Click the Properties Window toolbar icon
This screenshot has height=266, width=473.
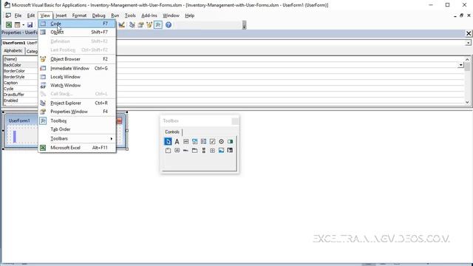[x=140, y=24]
